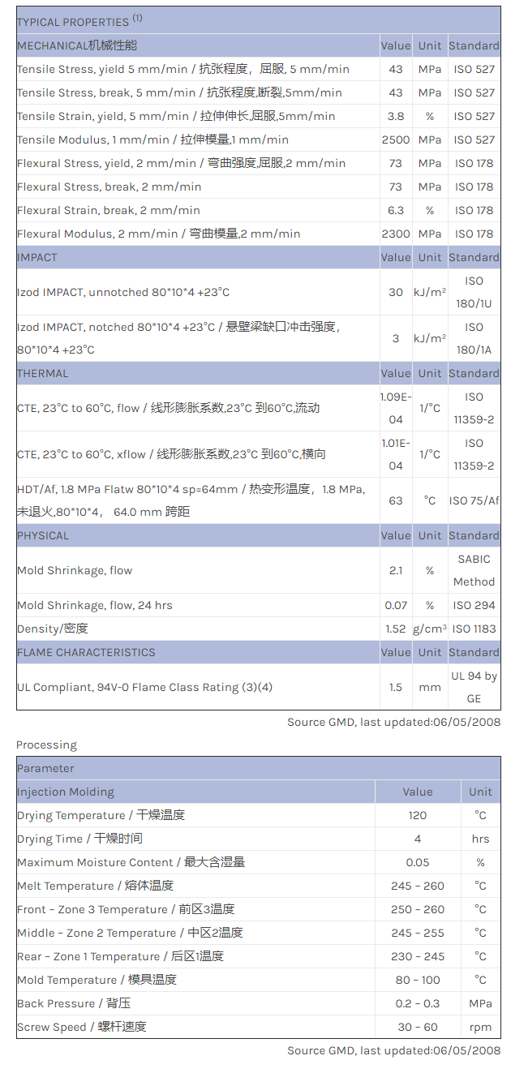Click the FLAME CHARACTERISTICS section header

(86, 652)
